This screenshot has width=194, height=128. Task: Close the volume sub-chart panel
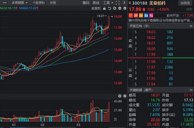[120, 96]
